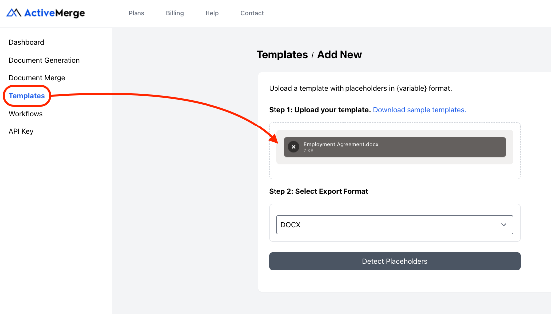Click the dashed template upload area
The height and width of the screenshot is (314, 551).
[395, 169]
